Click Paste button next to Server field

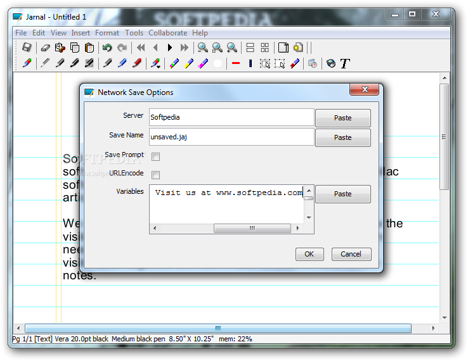click(x=343, y=118)
